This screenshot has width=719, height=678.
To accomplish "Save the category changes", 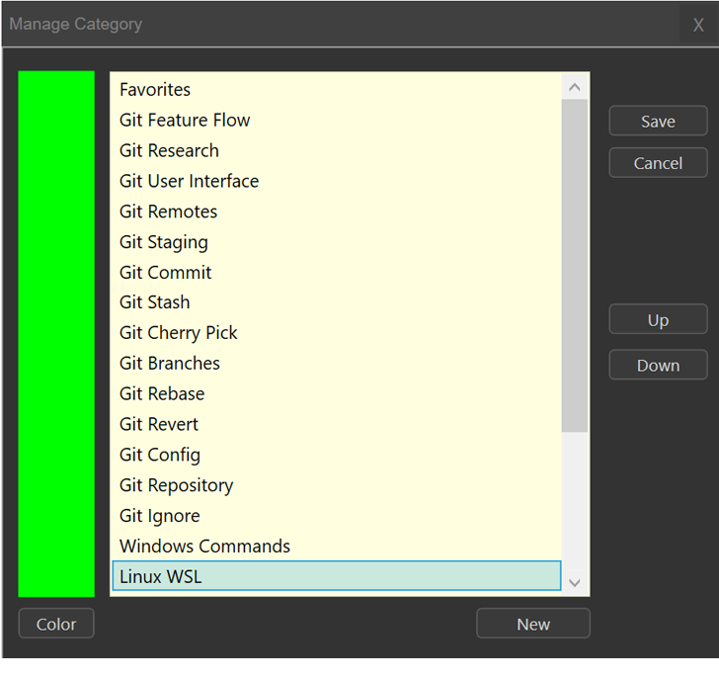I will (658, 122).
